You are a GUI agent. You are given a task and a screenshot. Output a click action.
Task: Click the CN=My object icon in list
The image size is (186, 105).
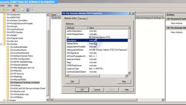pyautogui.click(x=53, y=18)
